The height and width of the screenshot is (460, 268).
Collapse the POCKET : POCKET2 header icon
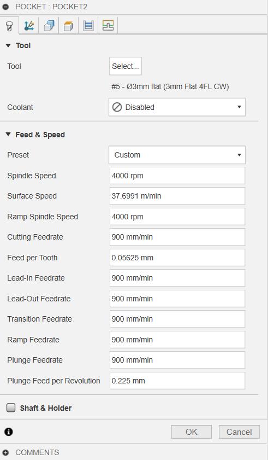coord(5,7)
